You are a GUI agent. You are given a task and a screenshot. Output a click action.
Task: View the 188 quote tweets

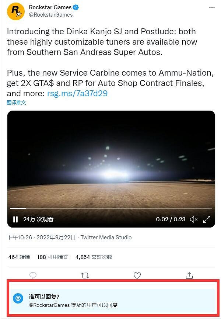coord(53,257)
